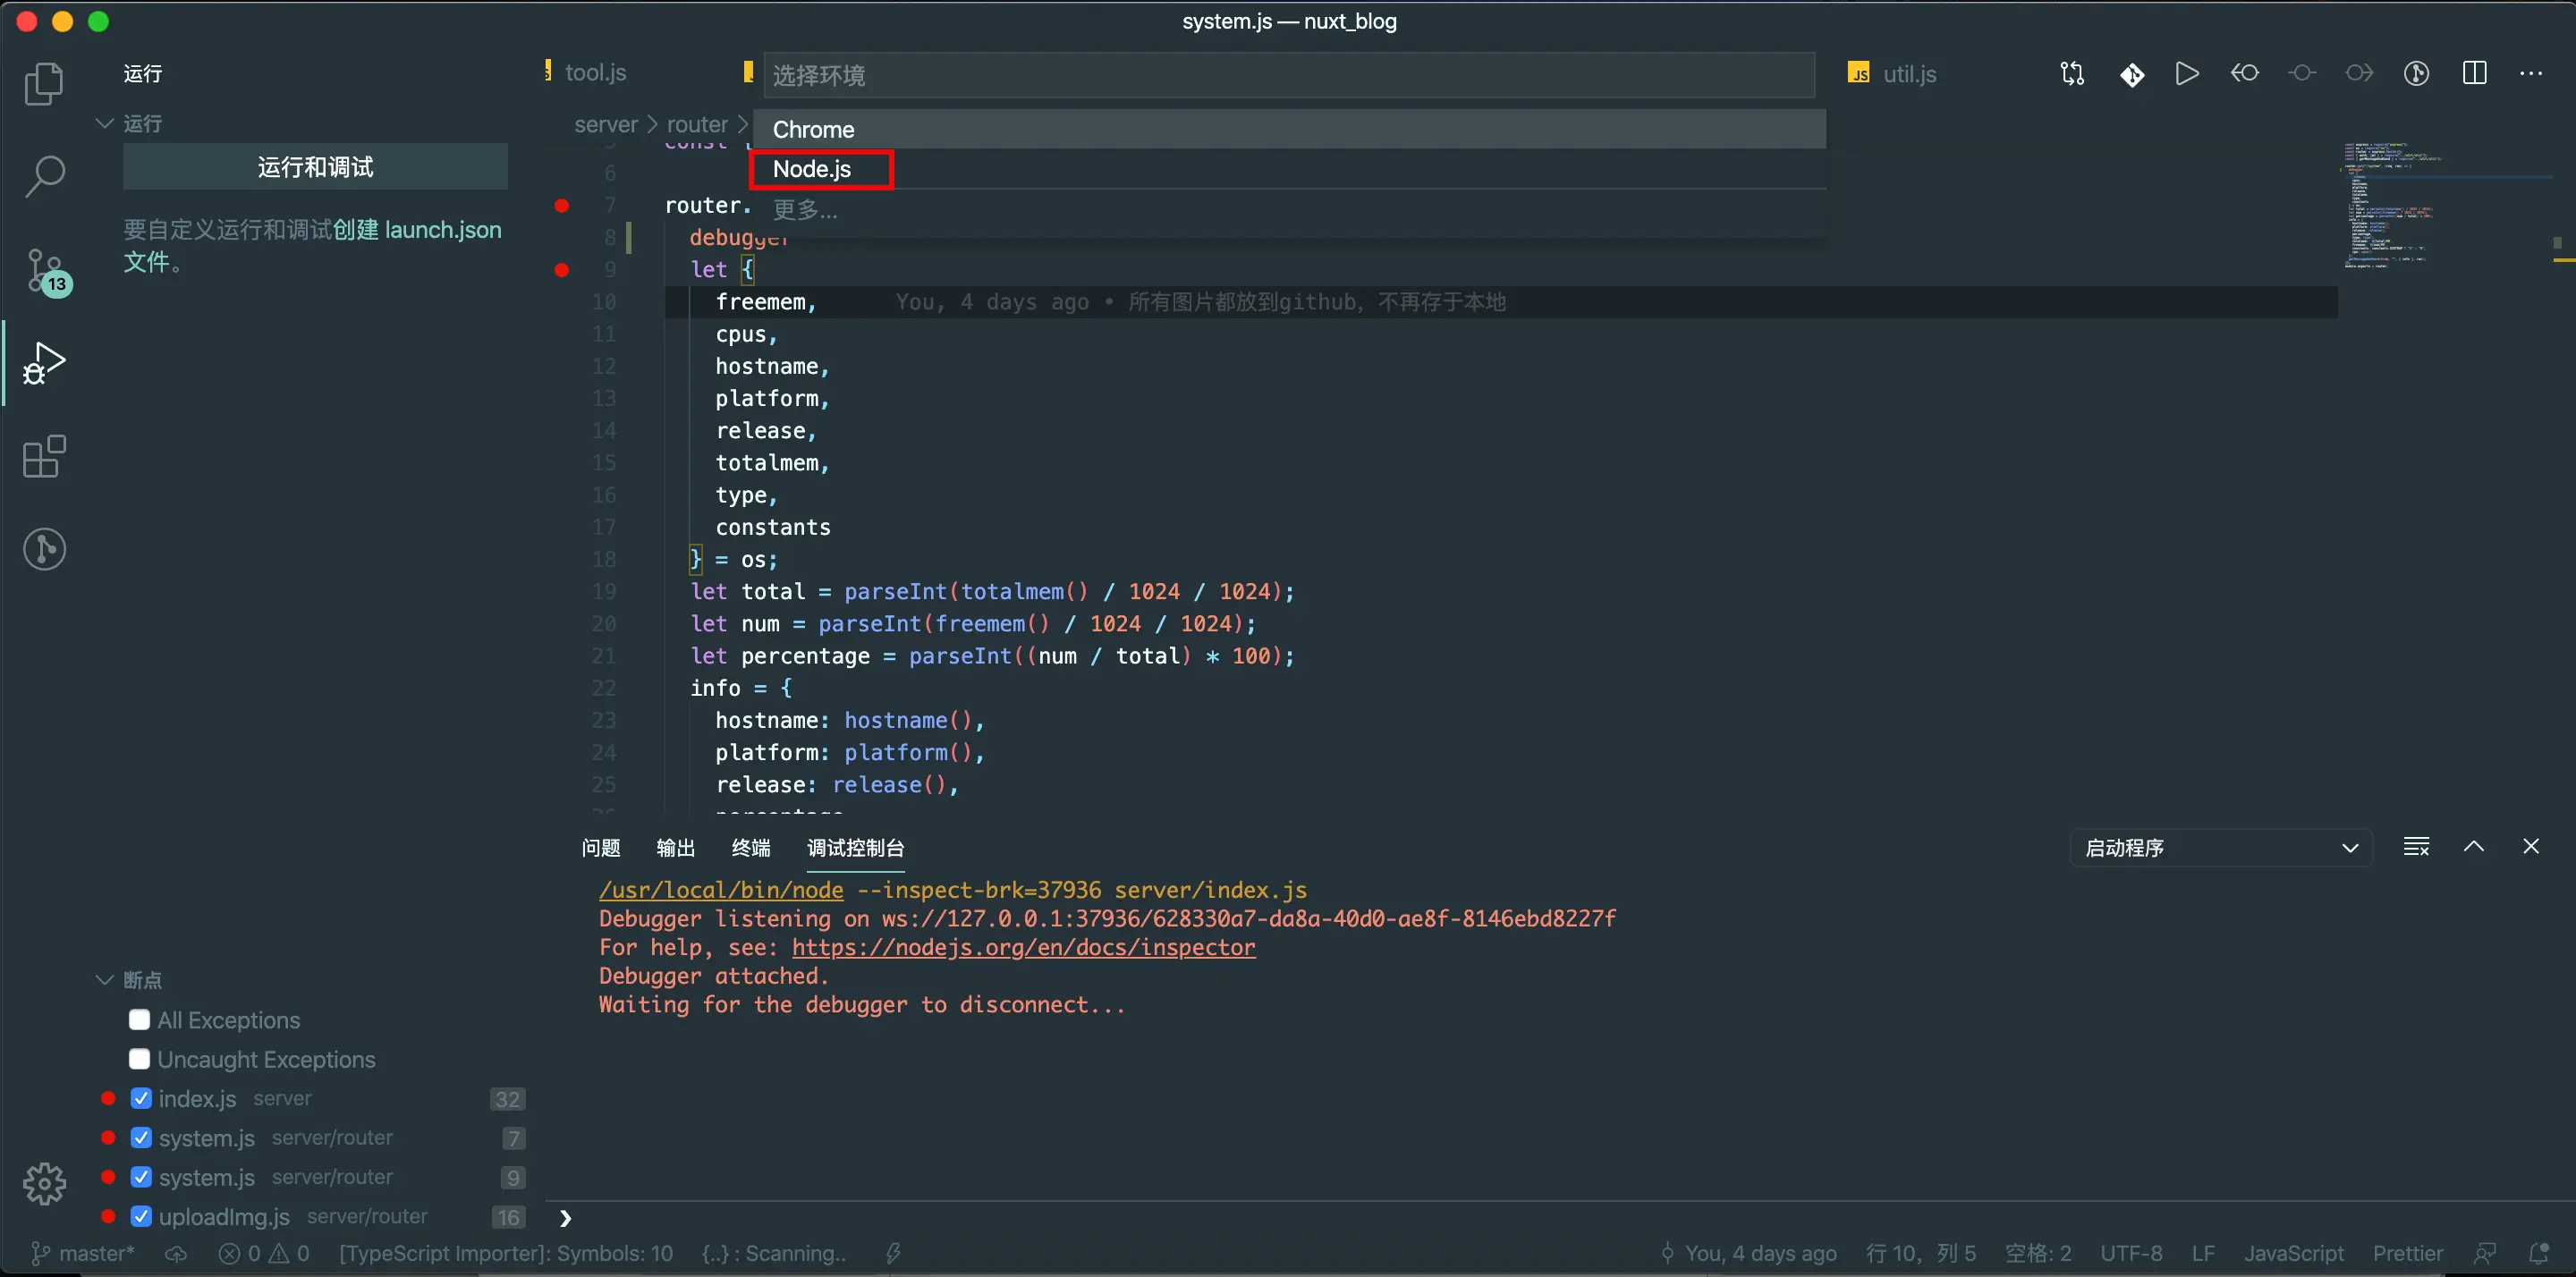Open the Search view in activity bar
Viewport: 2576px width, 1277px height.
click(x=44, y=176)
